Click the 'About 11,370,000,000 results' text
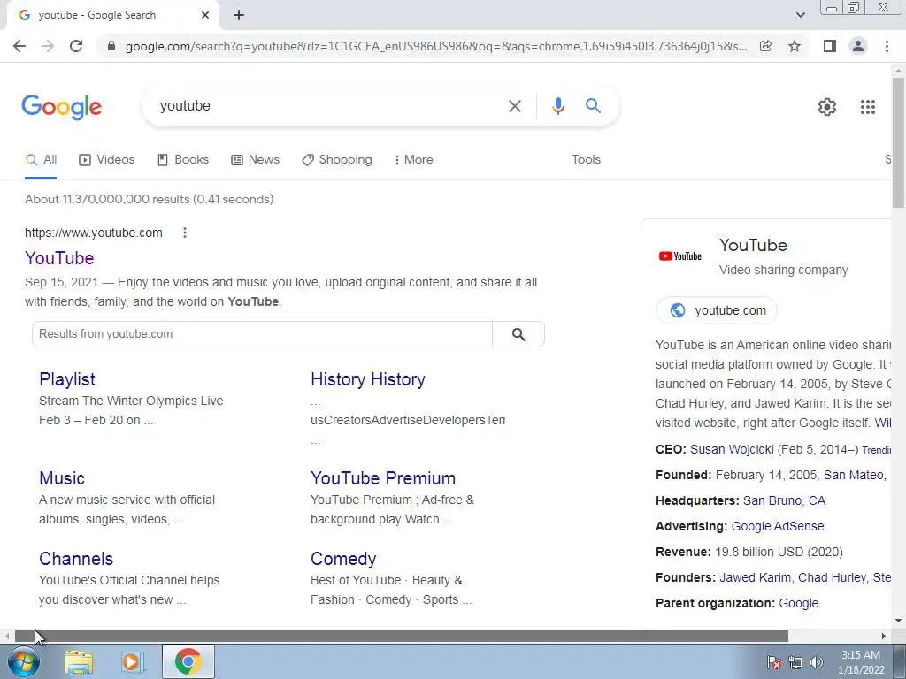The width and height of the screenshot is (906, 679). [x=149, y=199]
